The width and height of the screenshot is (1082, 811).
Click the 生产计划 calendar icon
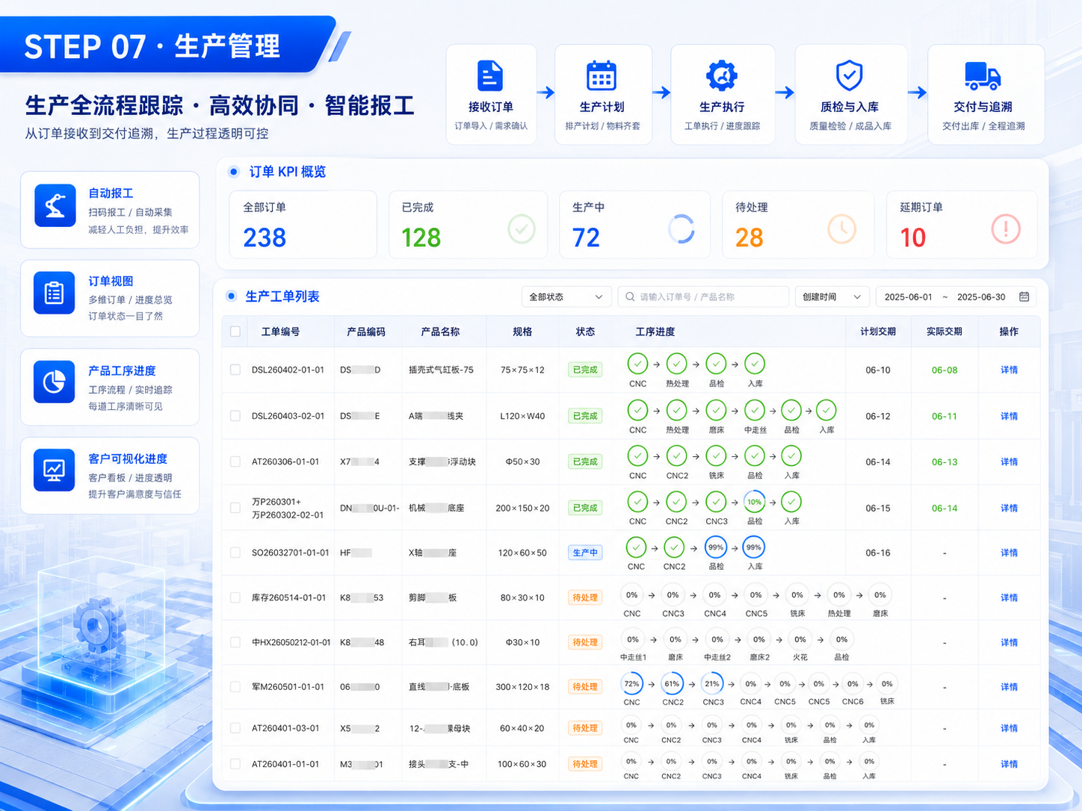coord(602,76)
